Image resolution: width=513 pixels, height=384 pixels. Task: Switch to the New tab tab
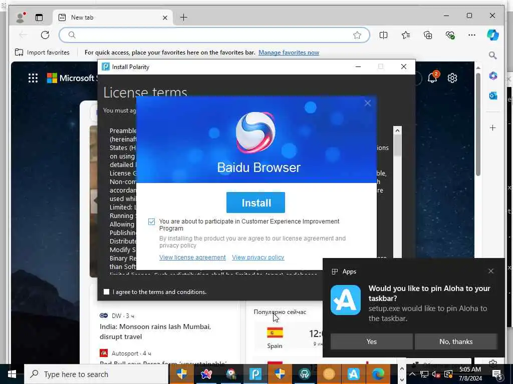click(x=113, y=17)
